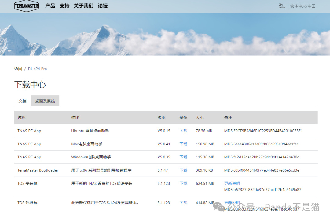Open 更新说明 for TOS 安装包
Screen dimensions: 330x220
click(232, 183)
